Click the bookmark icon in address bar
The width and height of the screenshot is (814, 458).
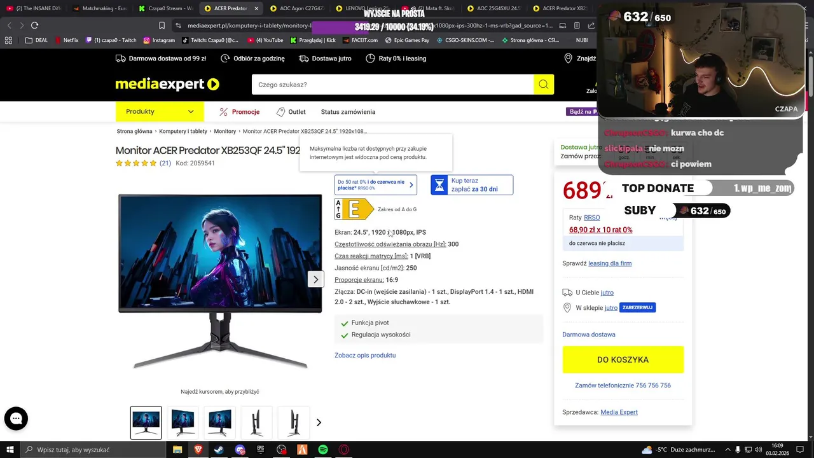coord(162,25)
